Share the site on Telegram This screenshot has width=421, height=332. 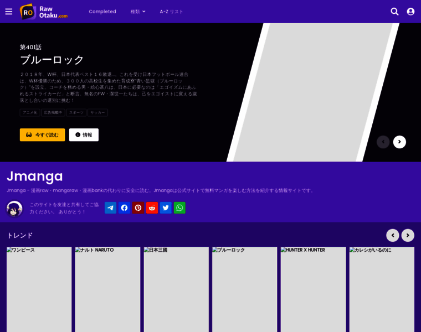(x=110, y=208)
